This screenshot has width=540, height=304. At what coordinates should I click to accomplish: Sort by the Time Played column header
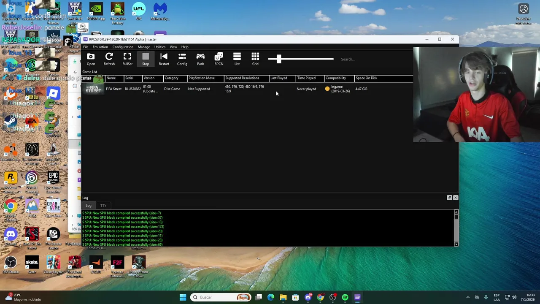pyautogui.click(x=310, y=78)
